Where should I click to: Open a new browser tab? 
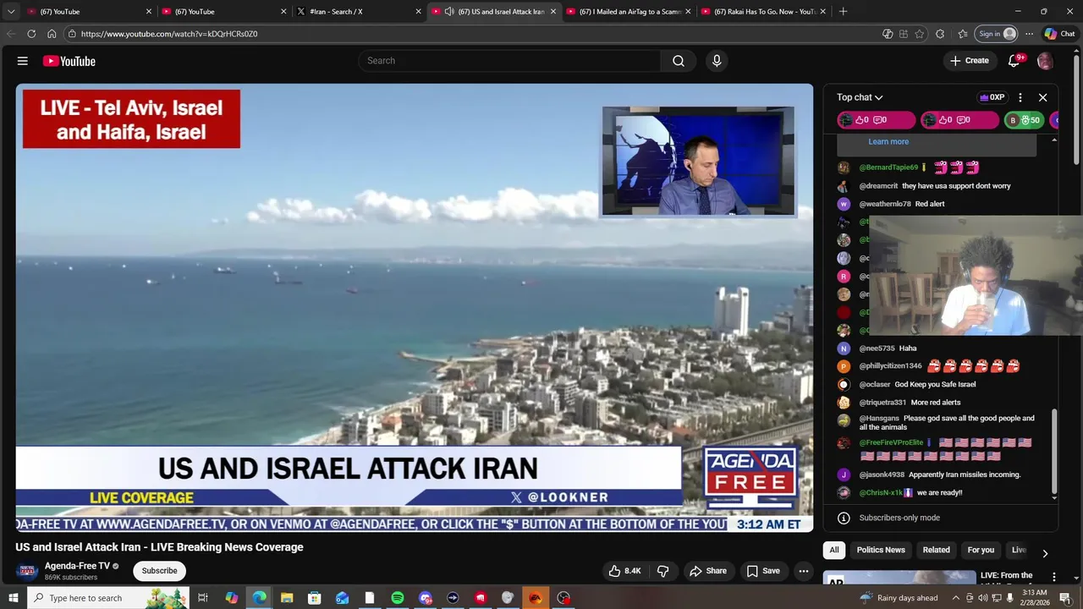(x=843, y=12)
